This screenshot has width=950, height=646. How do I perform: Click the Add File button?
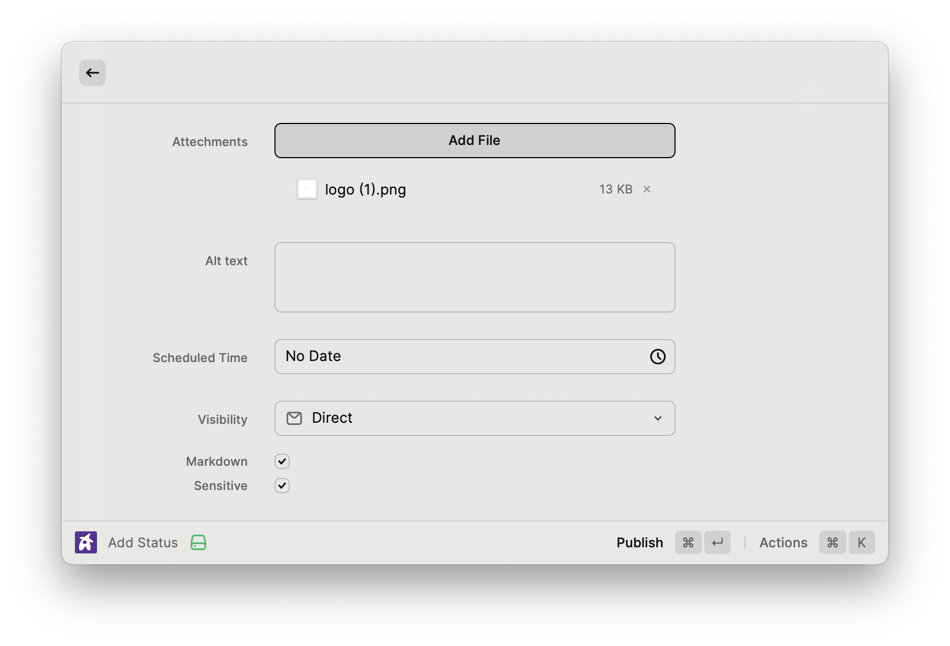click(474, 141)
